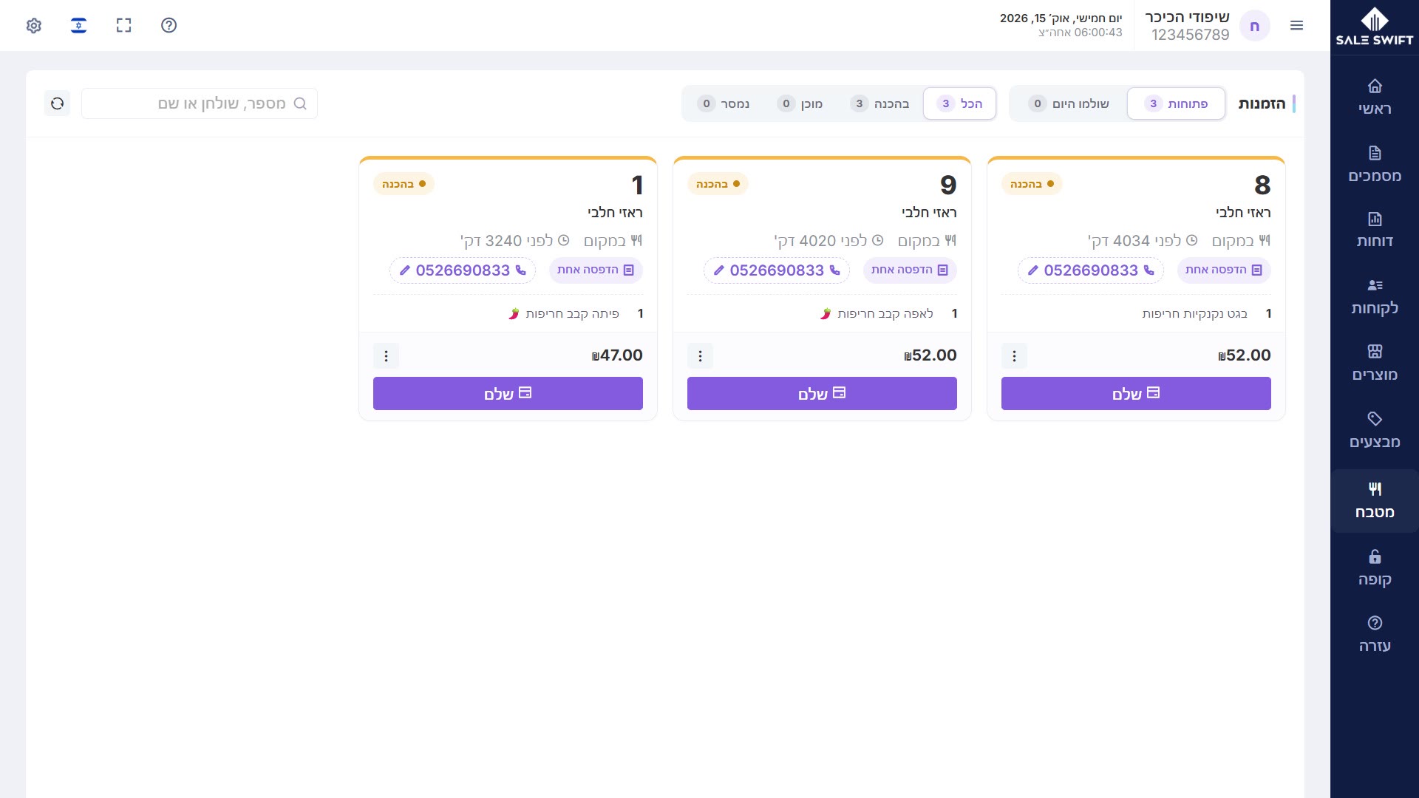The width and height of the screenshot is (1419, 798).
Task: Select פתוחות open orders tab
Action: [x=1176, y=103]
